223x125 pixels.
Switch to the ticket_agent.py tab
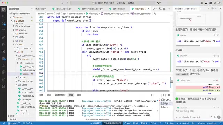point(62,9)
